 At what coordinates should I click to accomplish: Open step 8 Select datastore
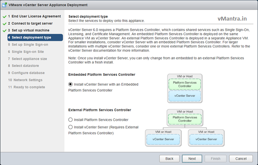24,66
